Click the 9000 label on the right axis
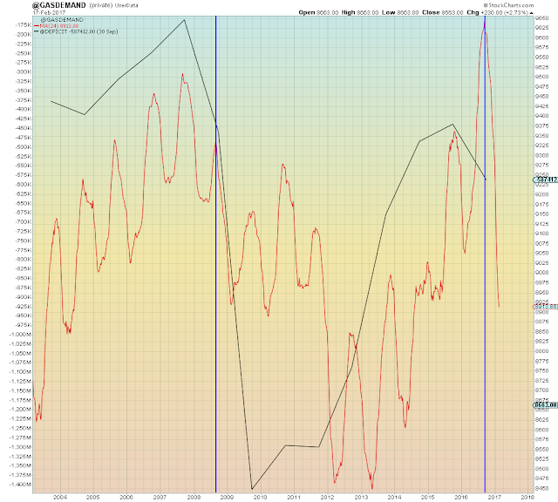 [541, 273]
